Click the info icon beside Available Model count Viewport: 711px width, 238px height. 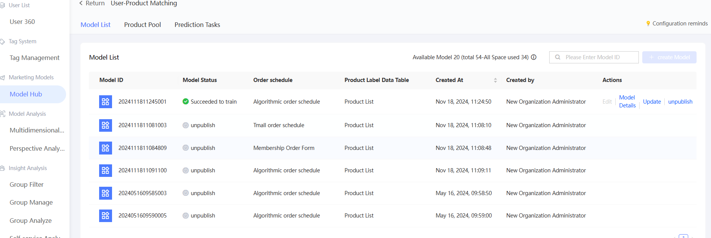click(534, 57)
